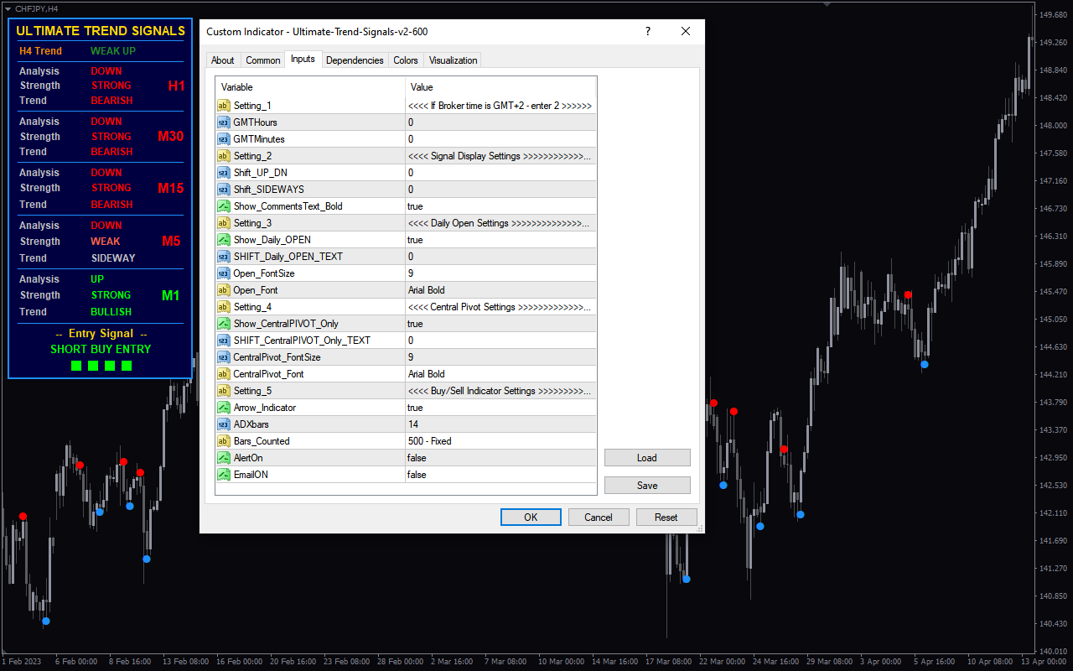Click the Shift_SIDEWAYS integer icon
1073x671 pixels.
pos(224,190)
